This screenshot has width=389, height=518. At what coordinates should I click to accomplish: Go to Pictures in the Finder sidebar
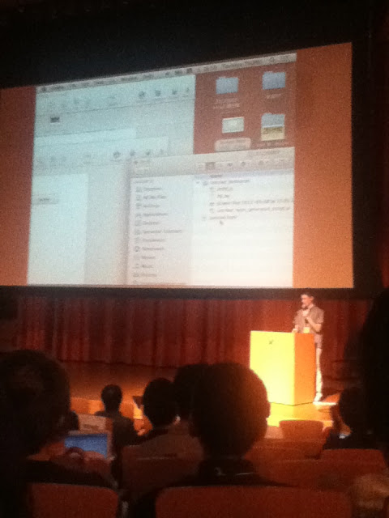pyautogui.click(x=146, y=274)
